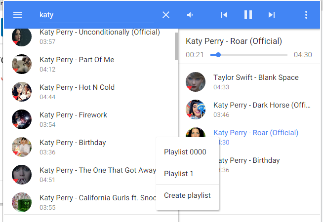
Task: Click Create playlist option
Action: click(x=187, y=195)
